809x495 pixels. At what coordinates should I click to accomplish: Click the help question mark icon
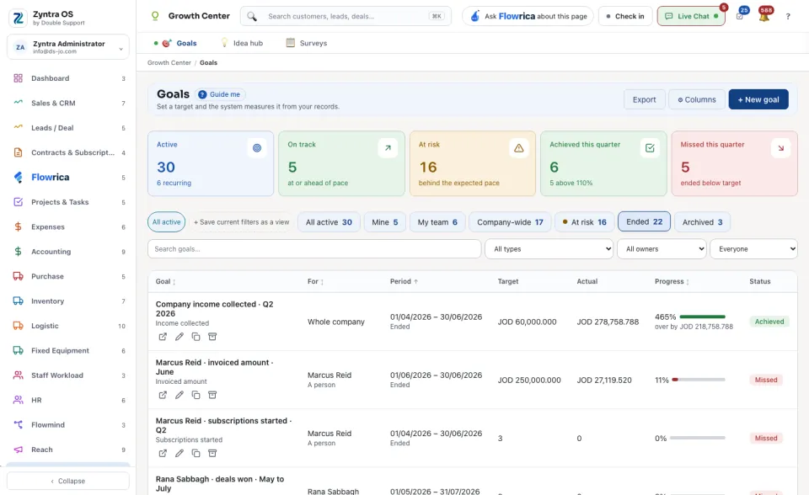click(788, 17)
